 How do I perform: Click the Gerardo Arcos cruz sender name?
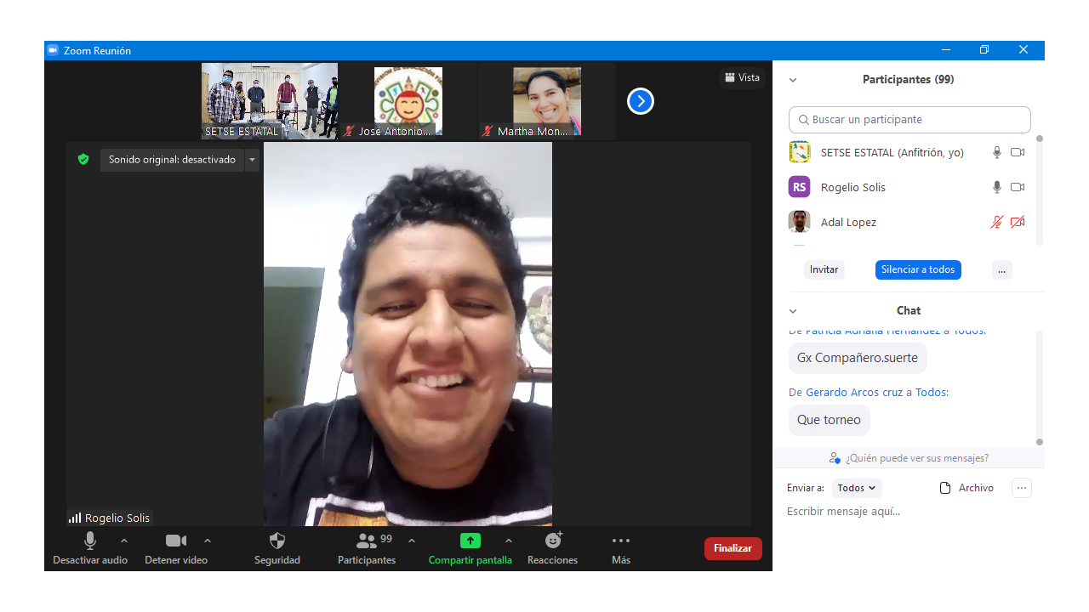tap(854, 393)
